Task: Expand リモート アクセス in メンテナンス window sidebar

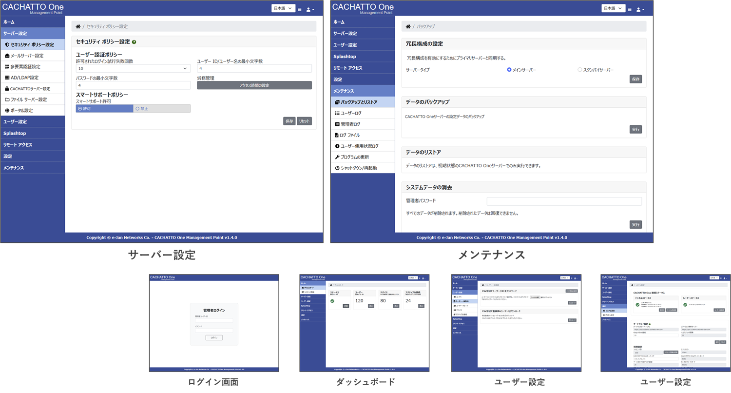Action: pos(363,68)
